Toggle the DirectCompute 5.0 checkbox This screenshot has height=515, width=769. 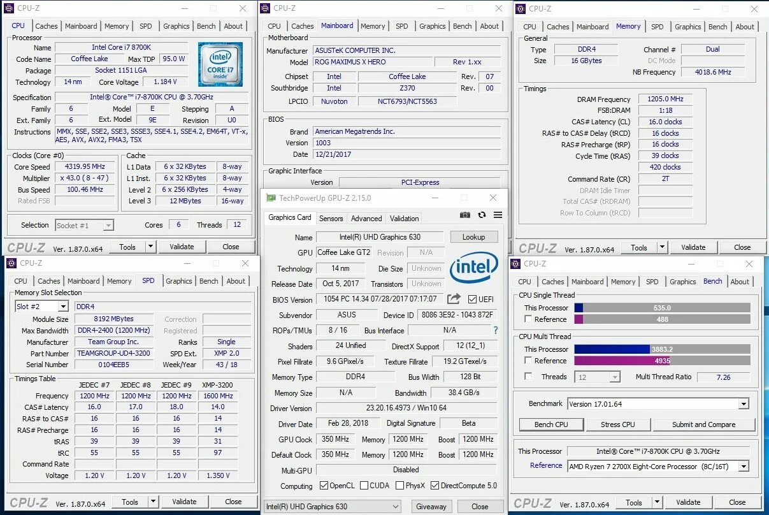point(435,486)
